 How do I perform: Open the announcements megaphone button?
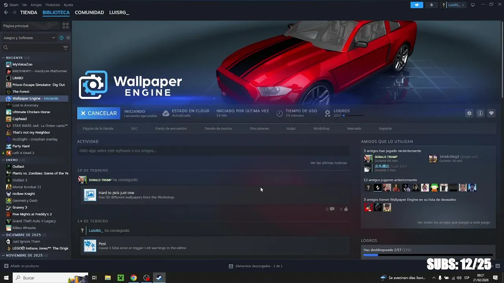point(417,5)
